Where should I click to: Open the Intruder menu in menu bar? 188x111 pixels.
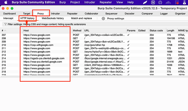(x=90, y=2)
